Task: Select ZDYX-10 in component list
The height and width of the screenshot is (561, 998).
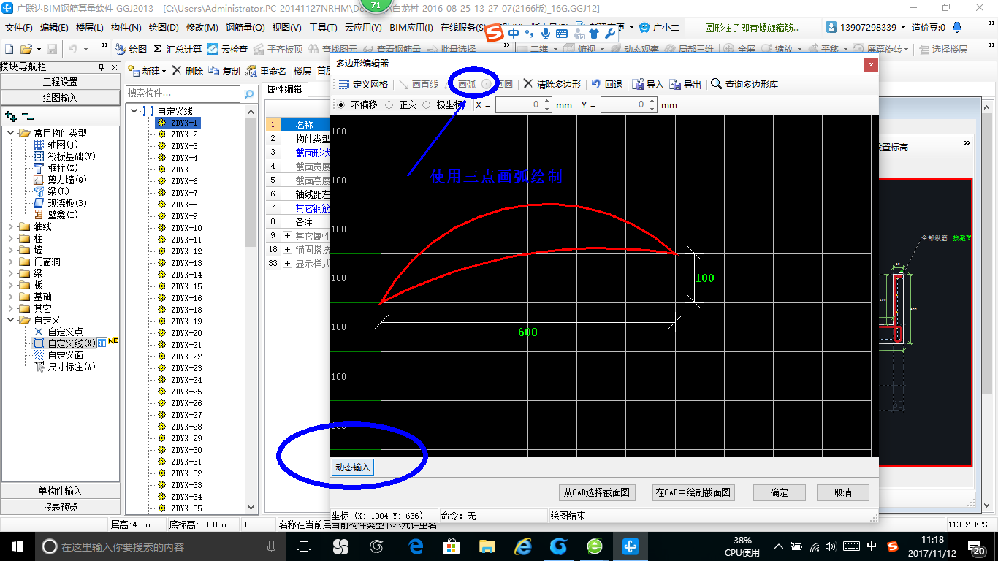Action: tap(186, 228)
